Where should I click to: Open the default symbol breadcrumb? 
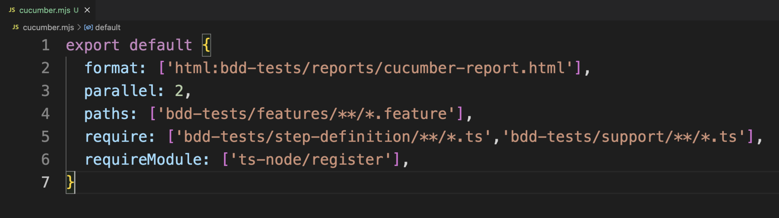click(108, 27)
